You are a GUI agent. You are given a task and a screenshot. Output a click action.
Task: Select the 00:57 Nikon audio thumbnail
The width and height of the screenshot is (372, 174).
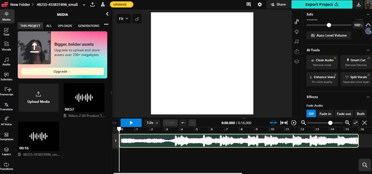84,98
